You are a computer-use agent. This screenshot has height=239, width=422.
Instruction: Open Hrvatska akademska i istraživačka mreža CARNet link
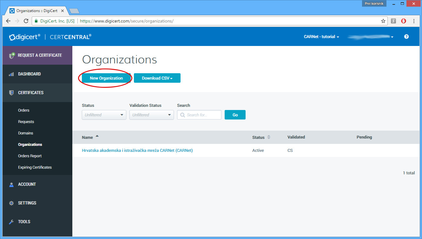coord(137,150)
